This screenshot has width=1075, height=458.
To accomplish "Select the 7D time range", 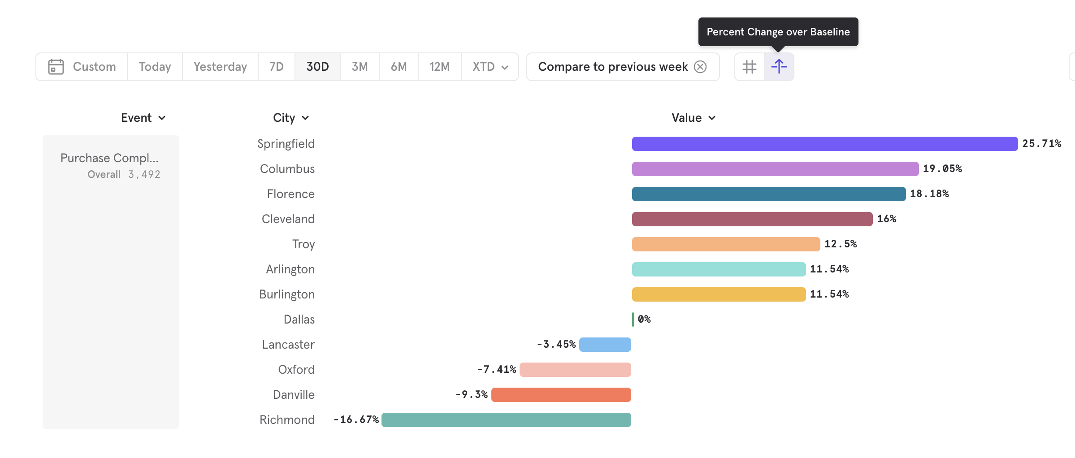I will pyautogui.click(x=277, y=66).
